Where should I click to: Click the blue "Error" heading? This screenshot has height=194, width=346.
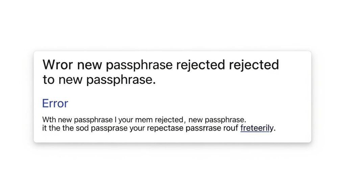pos(55,103)
